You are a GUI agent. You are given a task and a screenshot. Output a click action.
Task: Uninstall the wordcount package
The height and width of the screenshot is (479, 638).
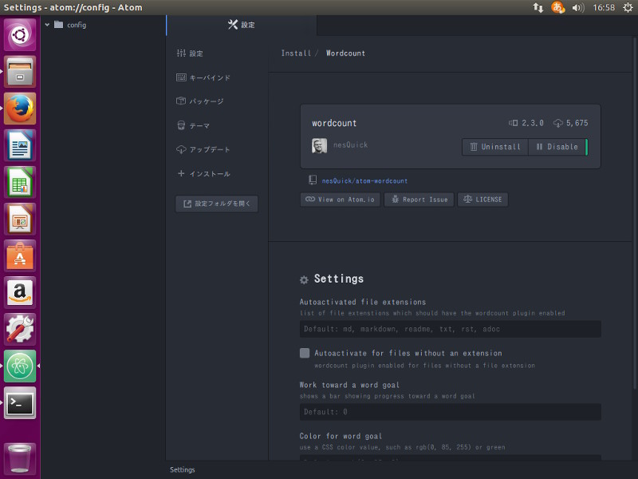(495, 147)
